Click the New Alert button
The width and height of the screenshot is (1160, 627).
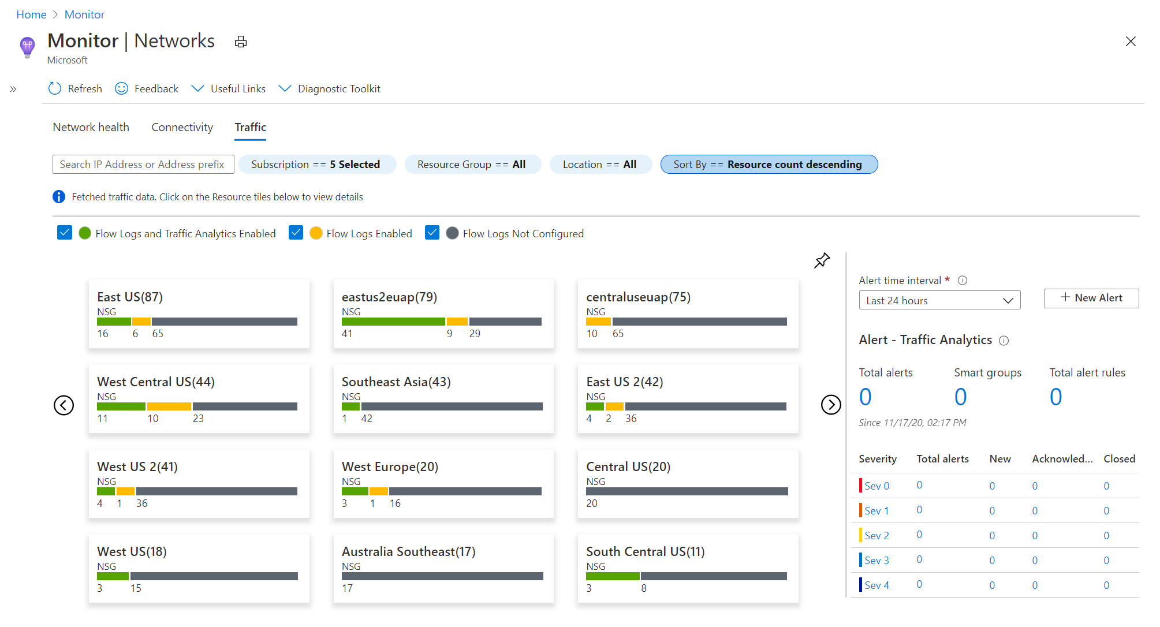(x=1091, y=298)
